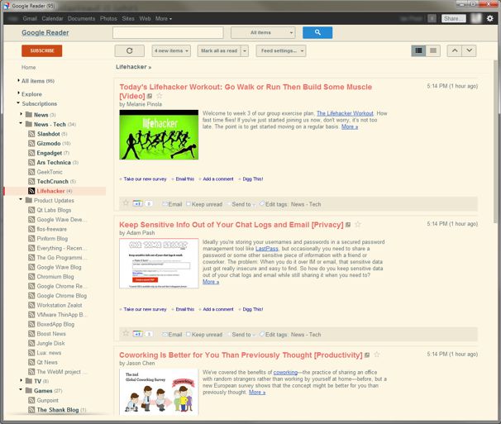The width and height of the screenshot is (501, 424).
Task: Click Engadget feed RSS icon
Action: point(31,153)
